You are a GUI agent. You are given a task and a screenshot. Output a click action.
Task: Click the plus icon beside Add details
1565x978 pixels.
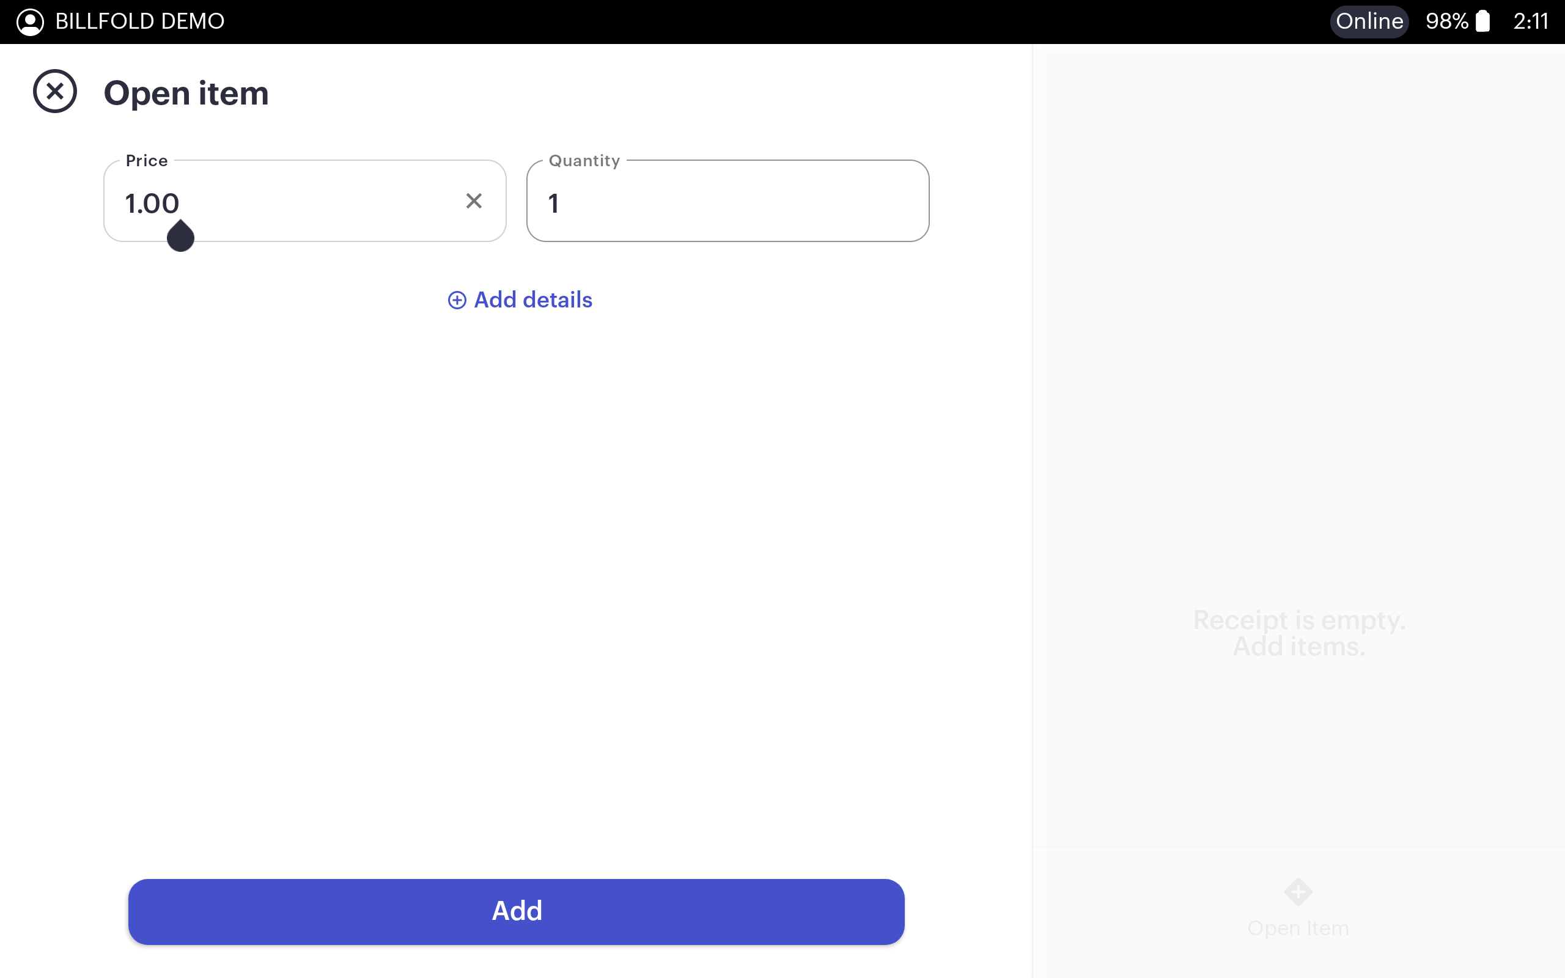[x=457, y=300]
